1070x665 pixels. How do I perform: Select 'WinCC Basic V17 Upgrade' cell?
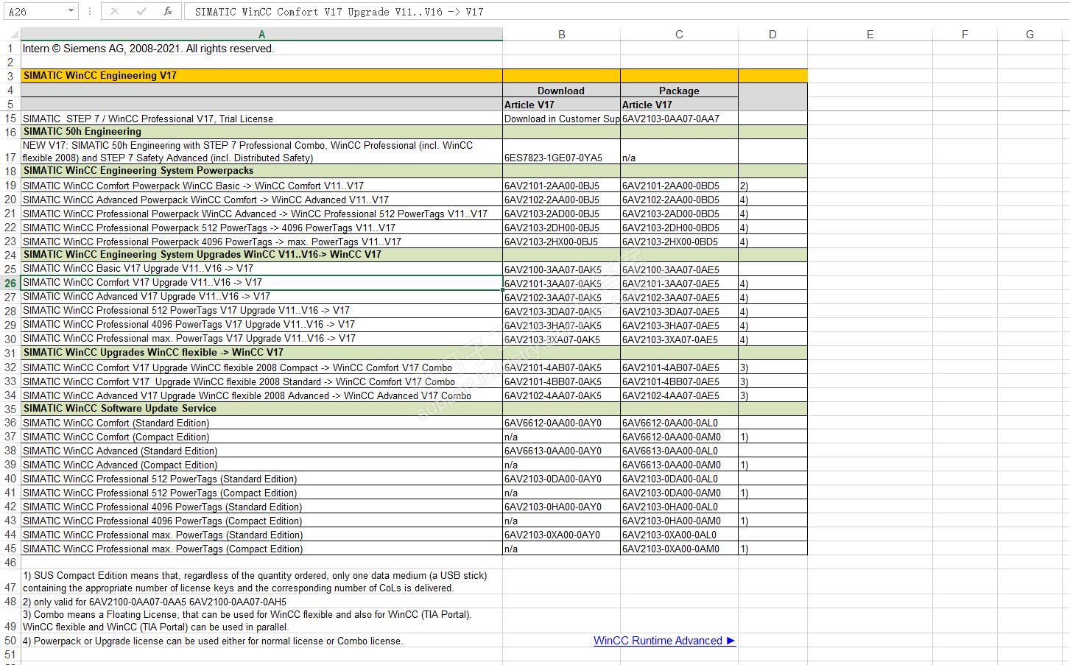[x=261, y=269]
